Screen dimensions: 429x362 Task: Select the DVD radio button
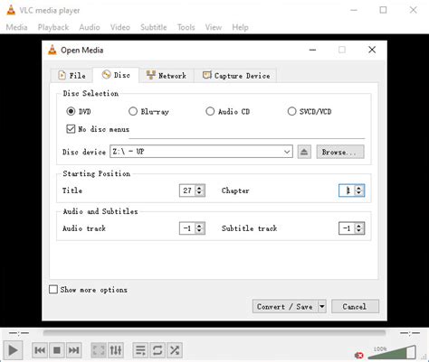[x=71, y=111]
